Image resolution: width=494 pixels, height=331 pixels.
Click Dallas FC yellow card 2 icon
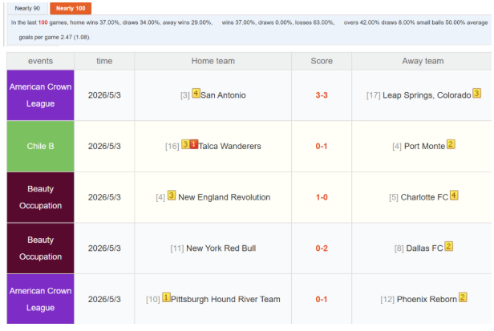point(448,246)
